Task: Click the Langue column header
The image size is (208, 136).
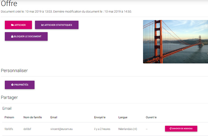Action: pos(123,117)
